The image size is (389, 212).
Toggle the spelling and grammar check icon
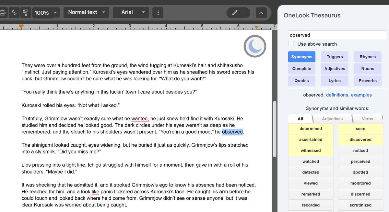(14, 13)
